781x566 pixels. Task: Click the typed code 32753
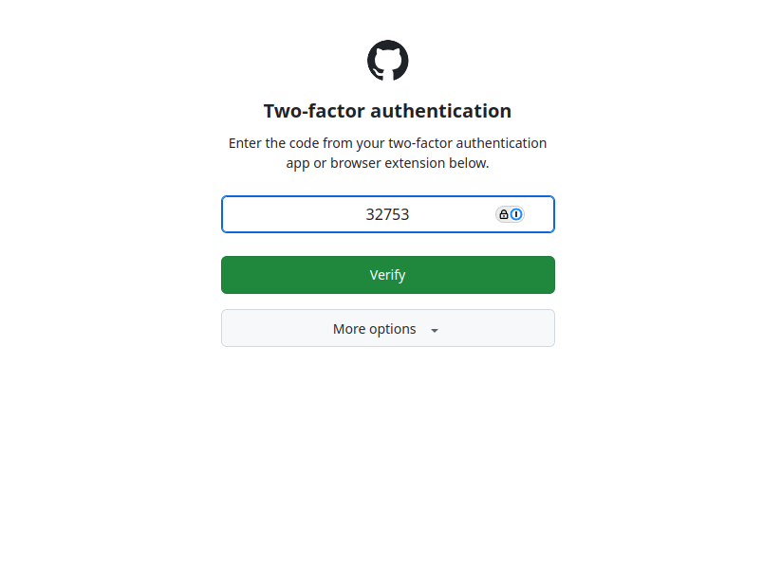(x=387, y=214)
